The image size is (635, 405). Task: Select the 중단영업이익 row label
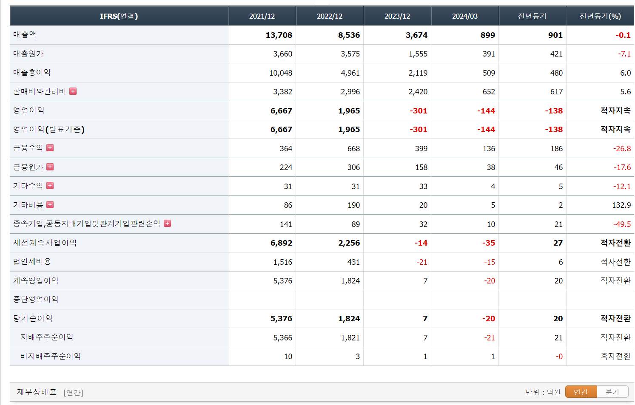36,299
